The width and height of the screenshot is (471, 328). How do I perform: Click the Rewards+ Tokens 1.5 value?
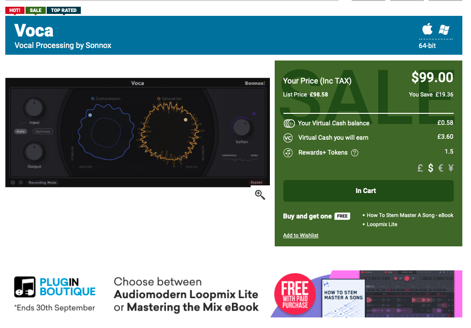coord(449,151)
